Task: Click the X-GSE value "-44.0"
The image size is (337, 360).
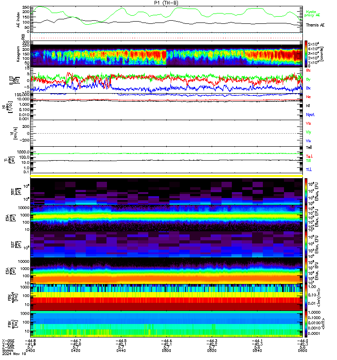Action: tap(302, 341)
